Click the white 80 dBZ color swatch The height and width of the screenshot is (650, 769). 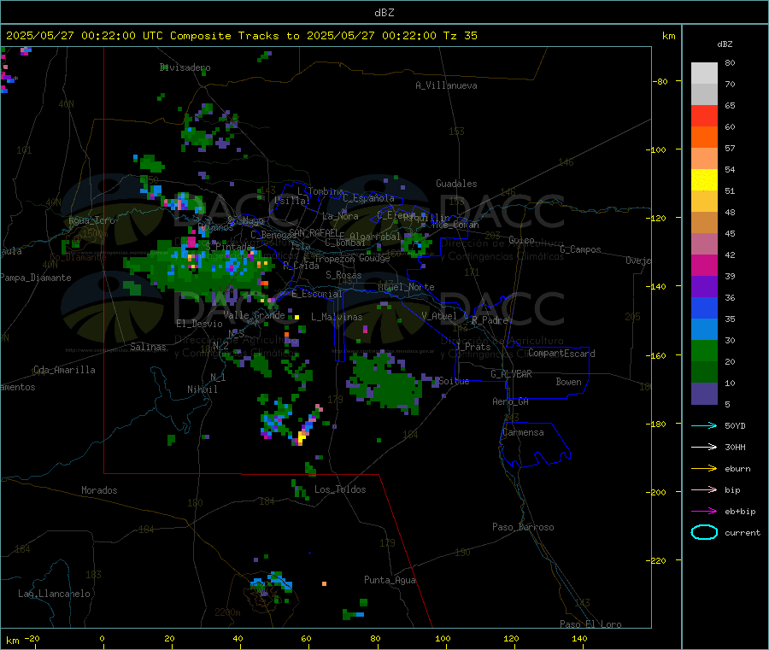pos(704,73)
